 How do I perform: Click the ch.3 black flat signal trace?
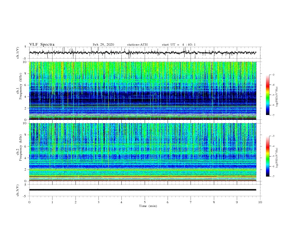[x=142, y=190]
